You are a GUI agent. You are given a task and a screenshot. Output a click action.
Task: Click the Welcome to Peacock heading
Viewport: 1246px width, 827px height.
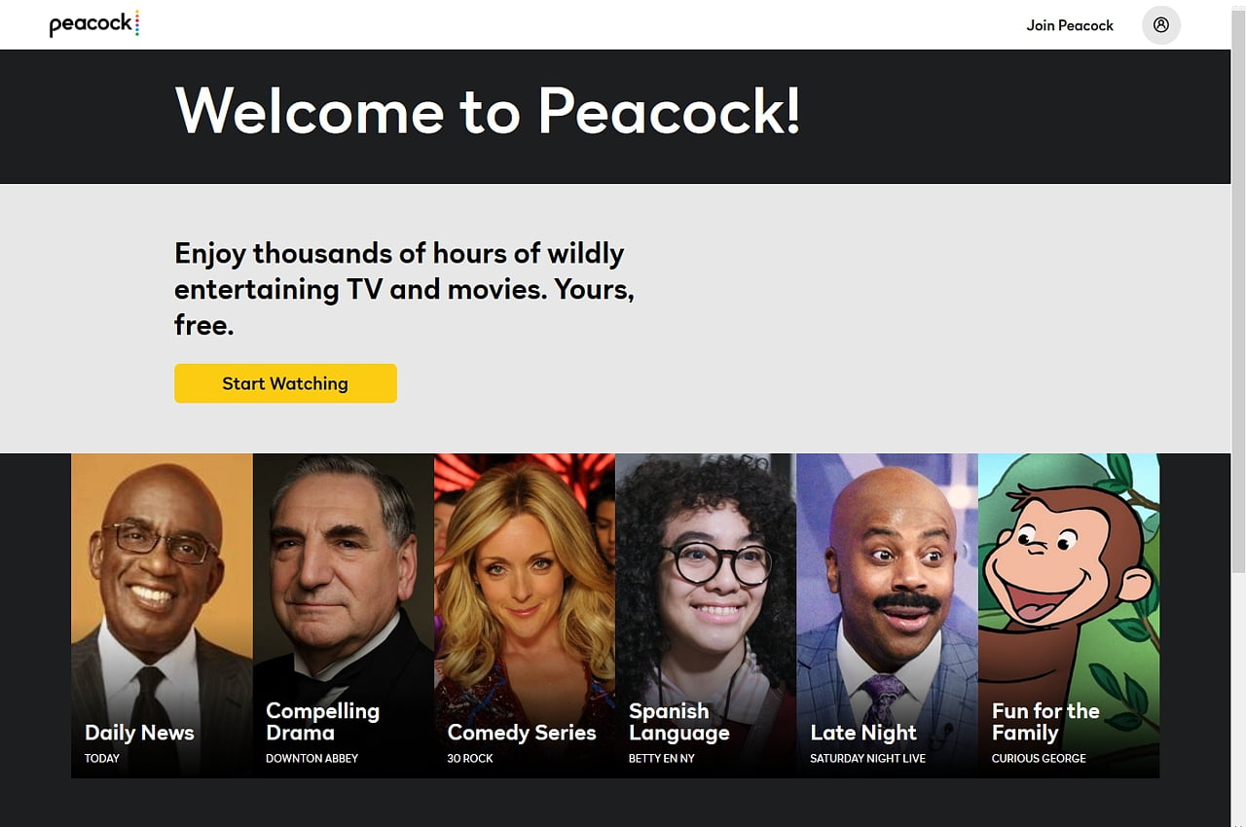(x=488, y=110)
